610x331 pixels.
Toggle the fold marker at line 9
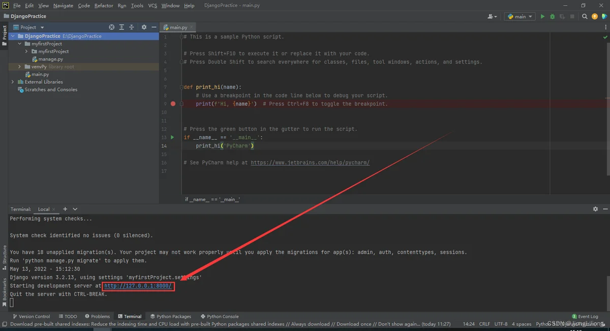click(x=181, y=104)
